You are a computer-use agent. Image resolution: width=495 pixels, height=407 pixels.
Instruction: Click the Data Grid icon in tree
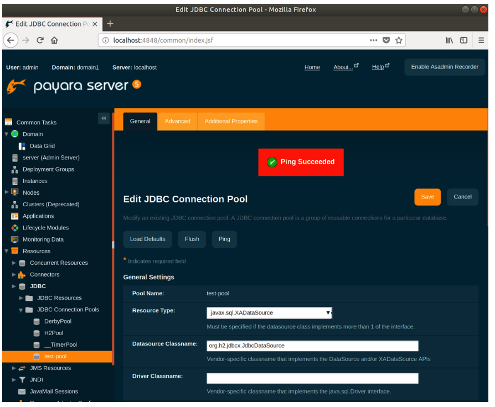tap(22, 146)
